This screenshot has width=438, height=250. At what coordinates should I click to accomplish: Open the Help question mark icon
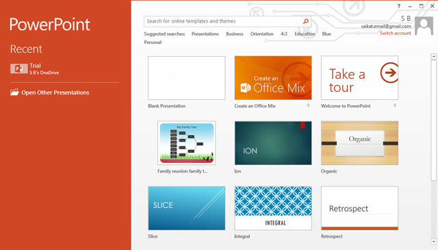point(399,6)
